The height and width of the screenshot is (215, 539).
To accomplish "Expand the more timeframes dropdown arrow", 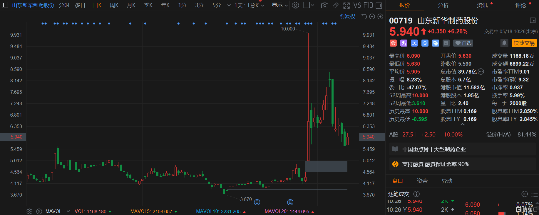I will 229,5.
